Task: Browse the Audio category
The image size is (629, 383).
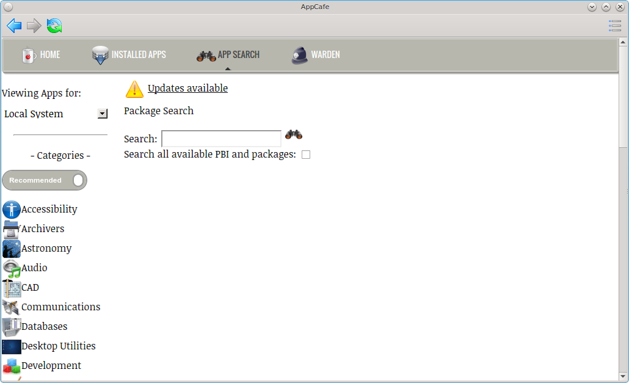Action: click(34, 268)
